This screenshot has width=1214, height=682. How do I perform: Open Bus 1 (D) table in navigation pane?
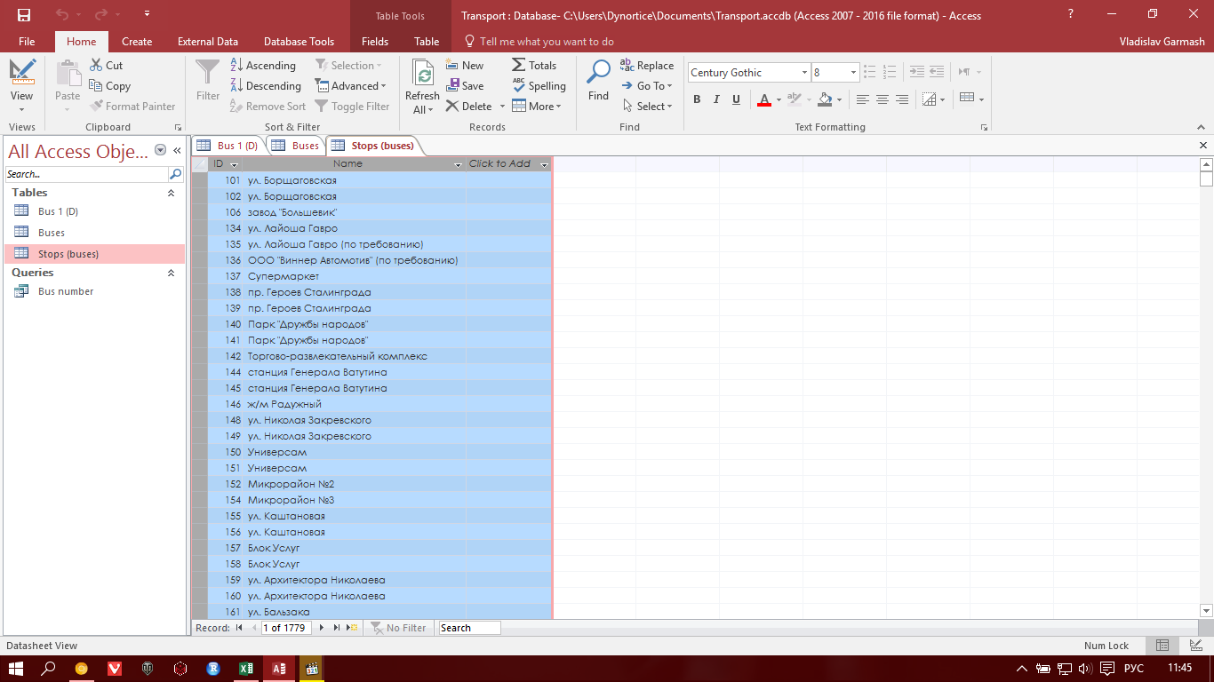58,211
